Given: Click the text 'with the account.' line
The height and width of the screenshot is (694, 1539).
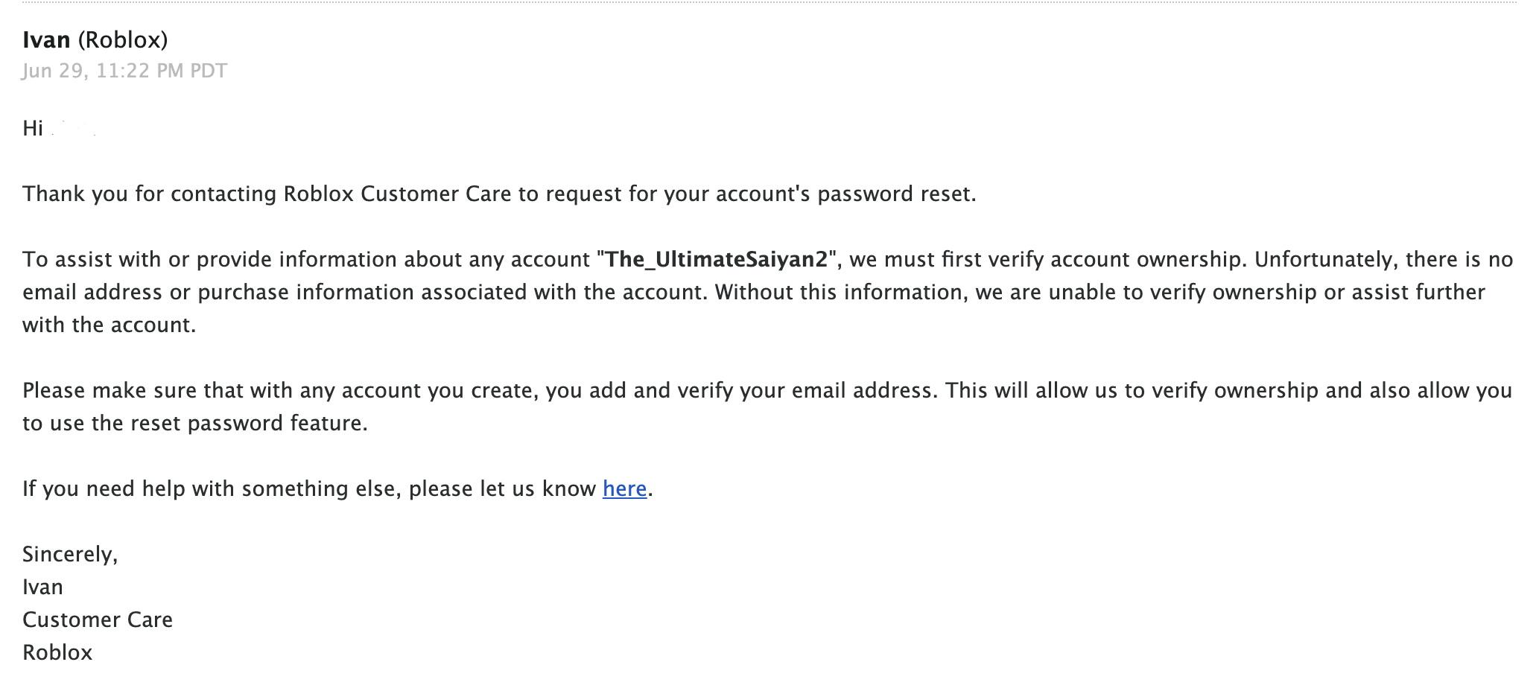Looking at the screenshot, I should [109, 325].
